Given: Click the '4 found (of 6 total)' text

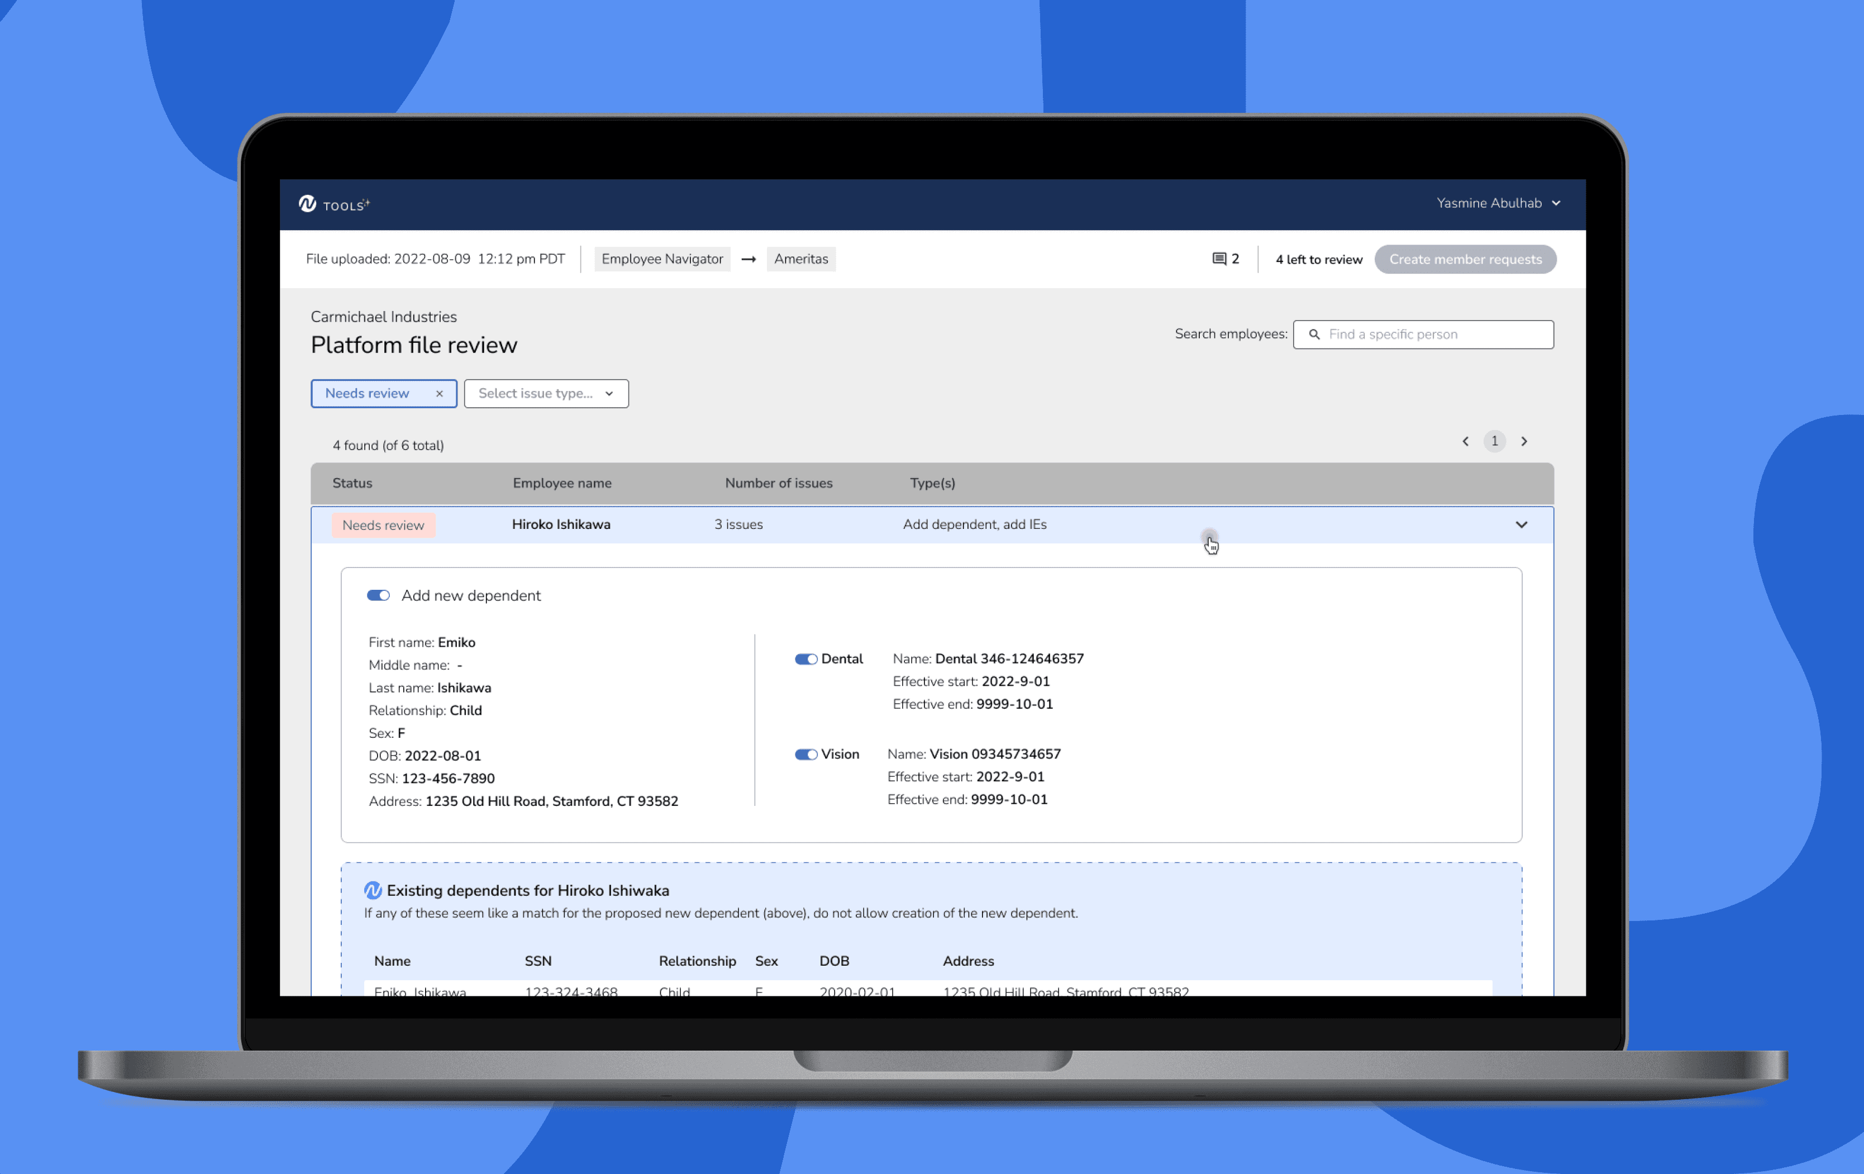Looking at the screenshot, I should pos(388,446).
